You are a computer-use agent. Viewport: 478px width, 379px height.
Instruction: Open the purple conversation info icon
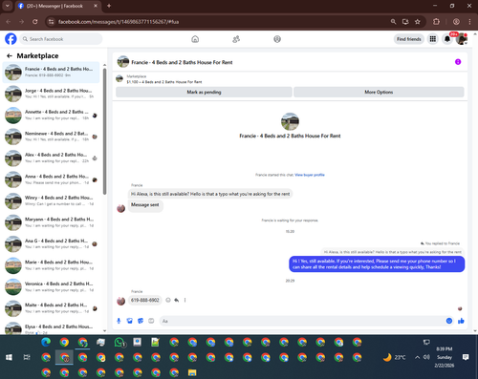pyautogui.click(x=458, y=62)
